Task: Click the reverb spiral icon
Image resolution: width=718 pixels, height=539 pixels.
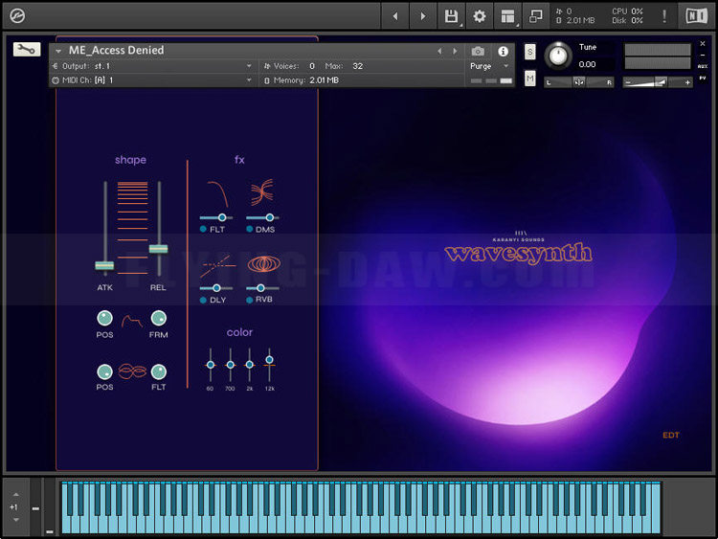Action: click(264, 264)
